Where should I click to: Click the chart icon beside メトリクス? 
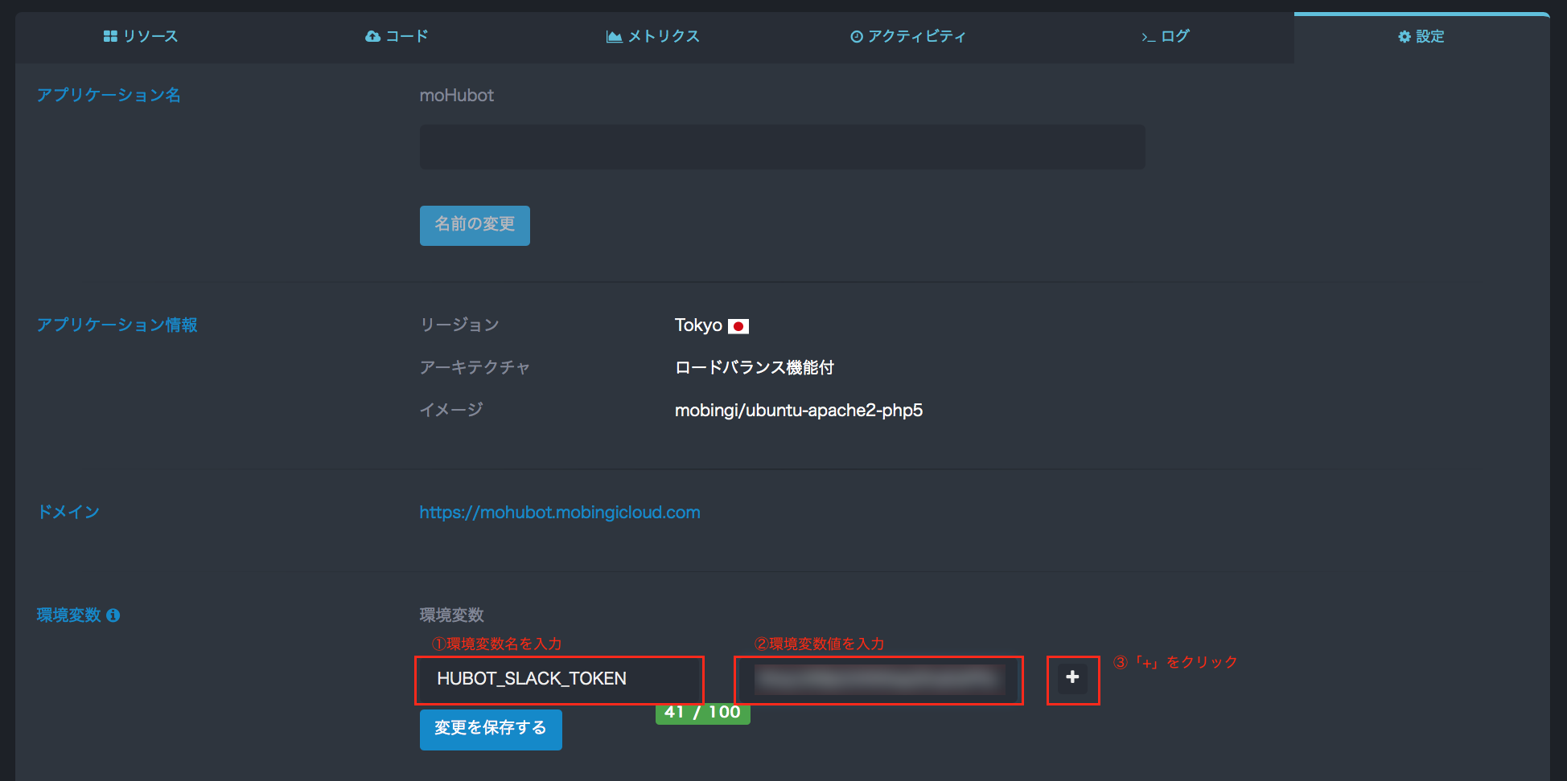[613, 35]
